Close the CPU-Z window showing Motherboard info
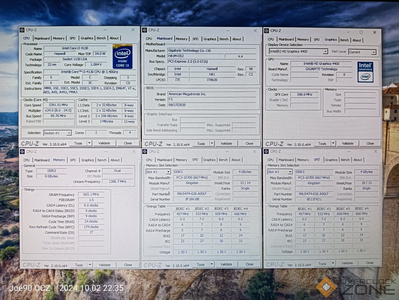Viewport: 399px width, 300px height. [255, 31]
